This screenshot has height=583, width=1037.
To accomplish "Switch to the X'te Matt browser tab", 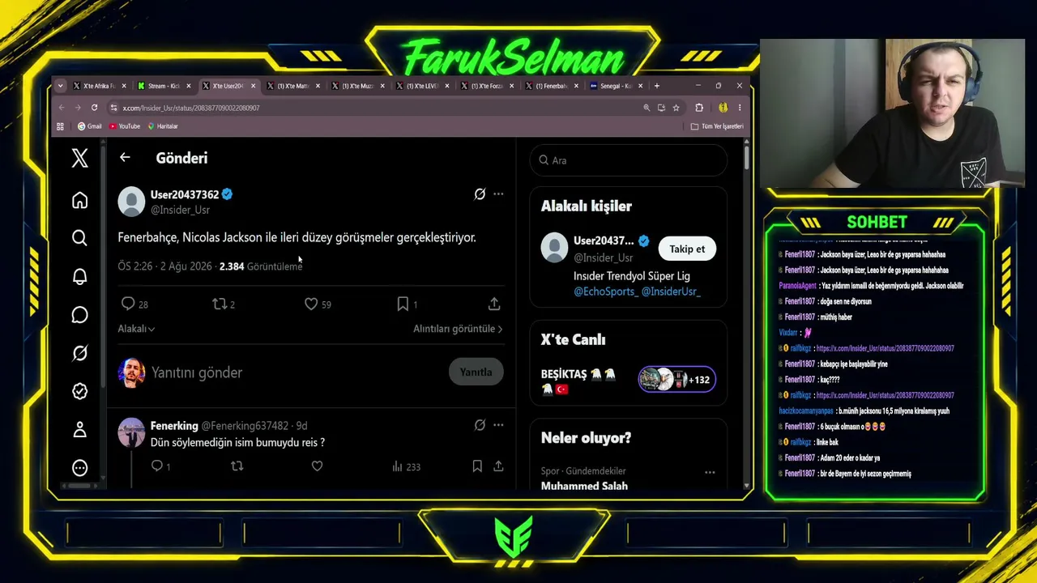I will 292,86.
